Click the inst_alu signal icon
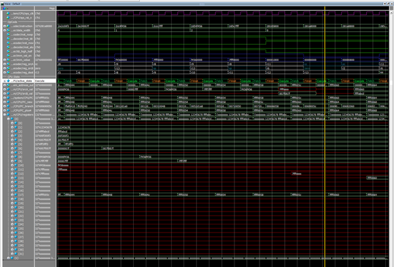This screenshot has width=394, height=267. [x=8, y=47]
